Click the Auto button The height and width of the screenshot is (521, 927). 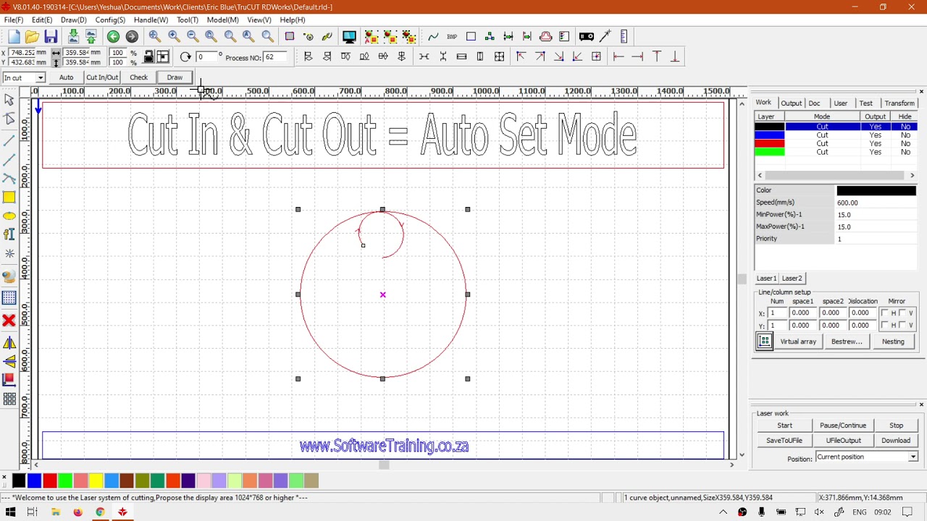(66, 77)
